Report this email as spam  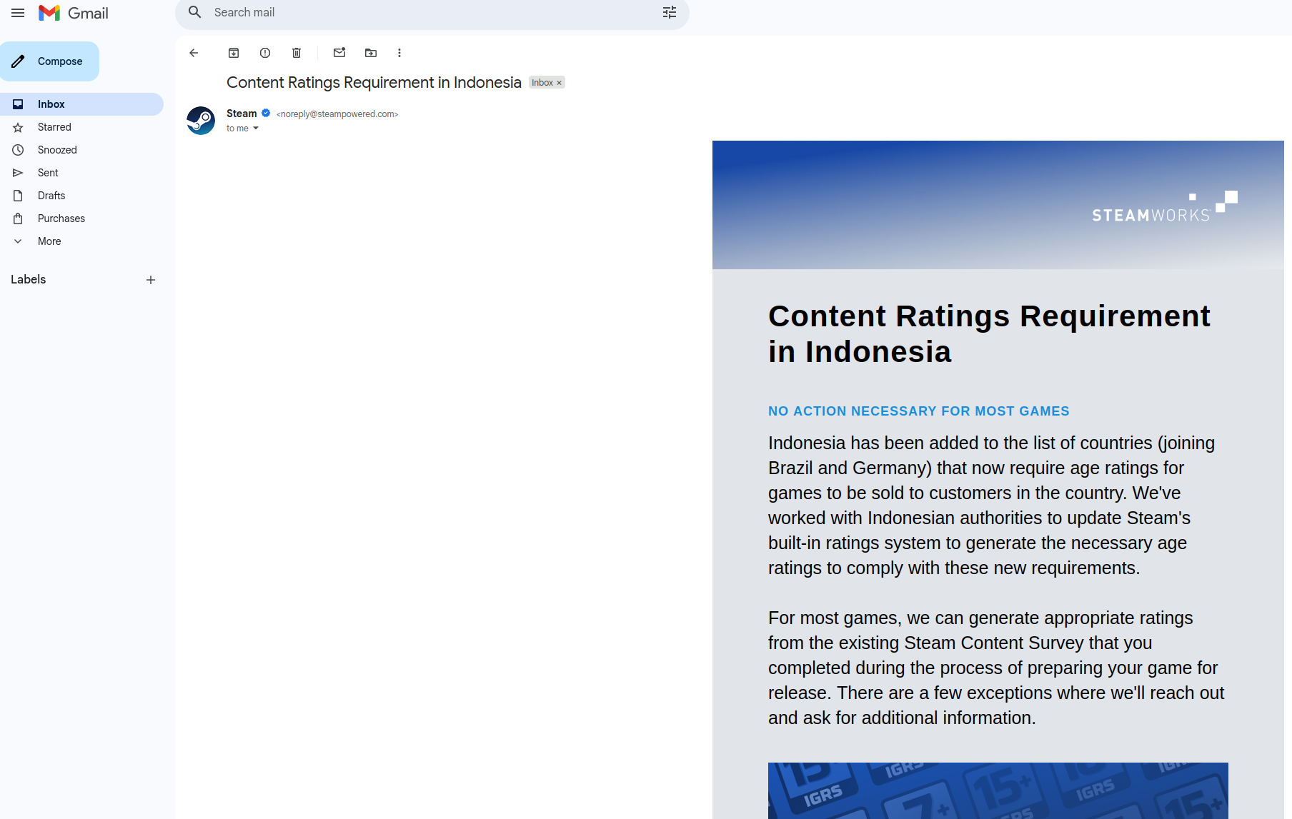pyautogui.click(x=265, y=53)
